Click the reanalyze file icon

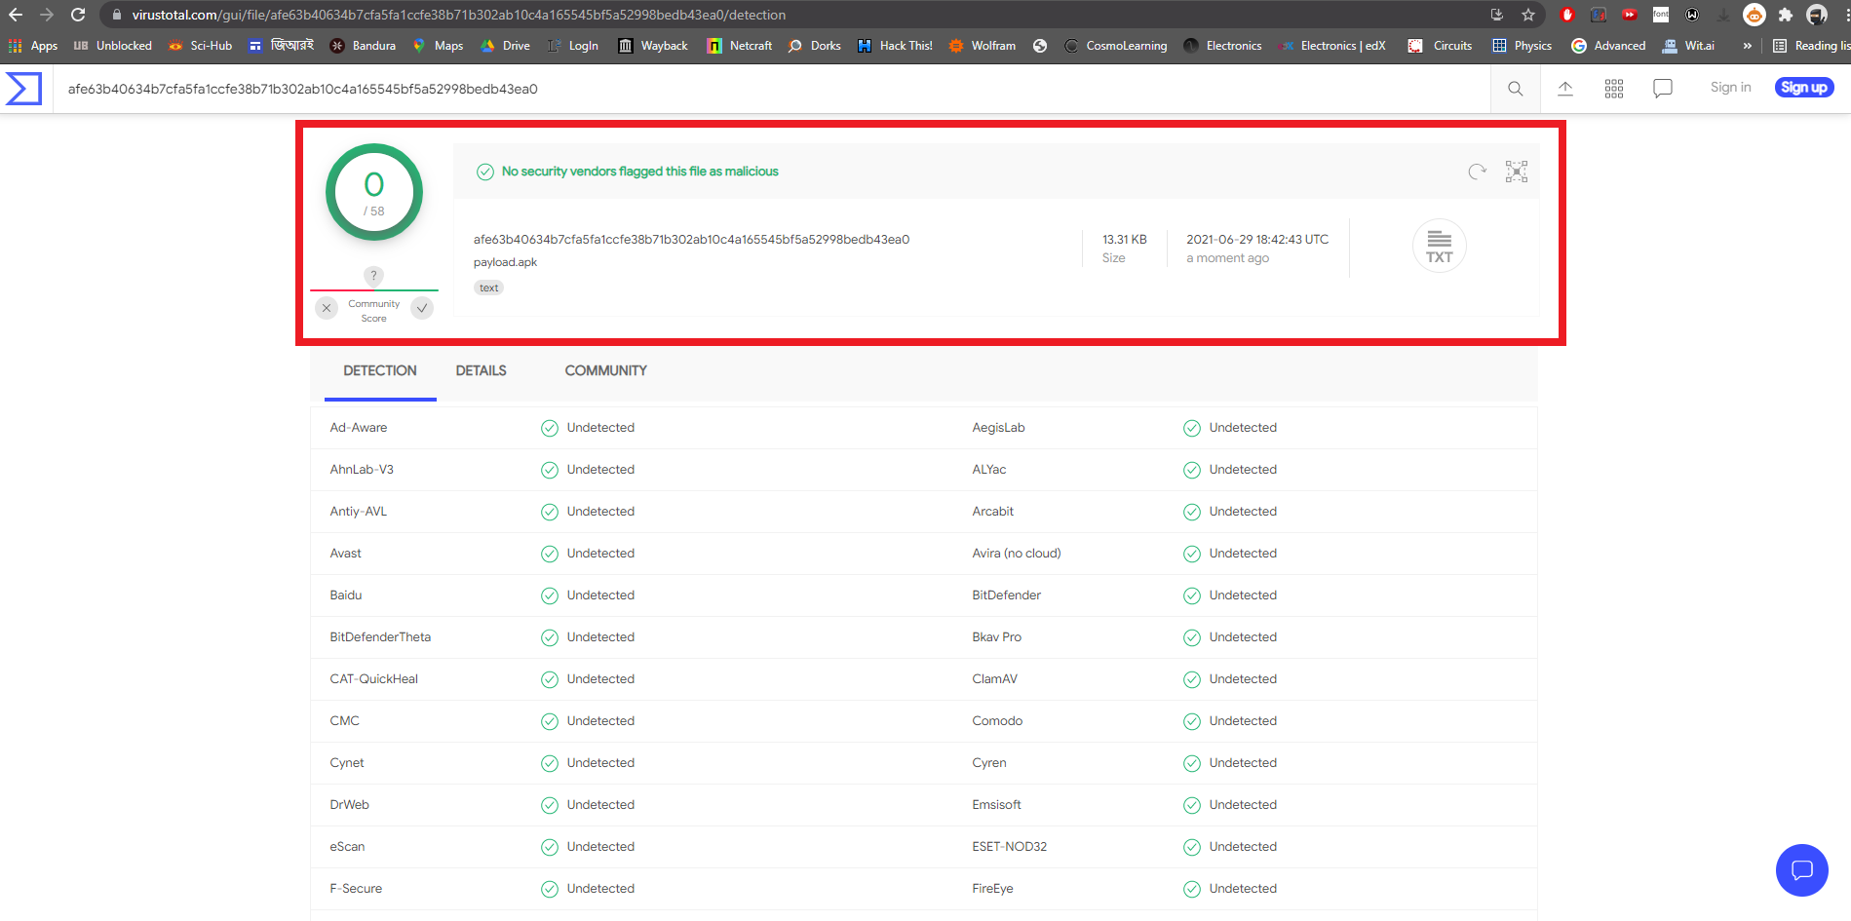click(1477, 172)
